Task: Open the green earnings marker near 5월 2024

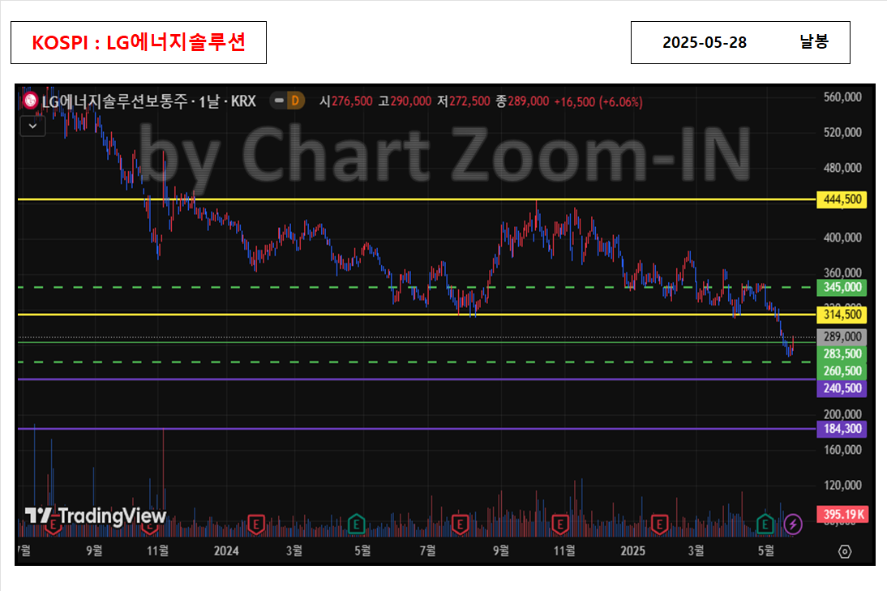Action: [x=357, y=525]
